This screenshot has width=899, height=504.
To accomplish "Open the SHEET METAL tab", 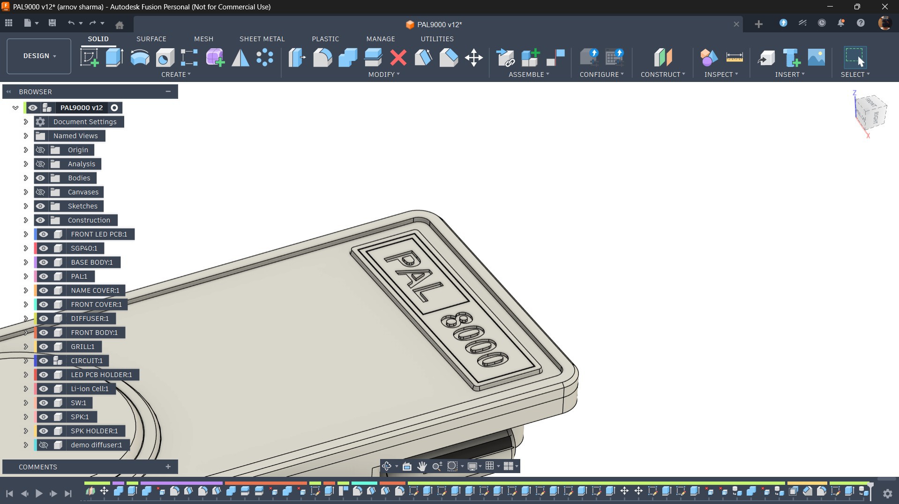I will (x=262, y=39).
